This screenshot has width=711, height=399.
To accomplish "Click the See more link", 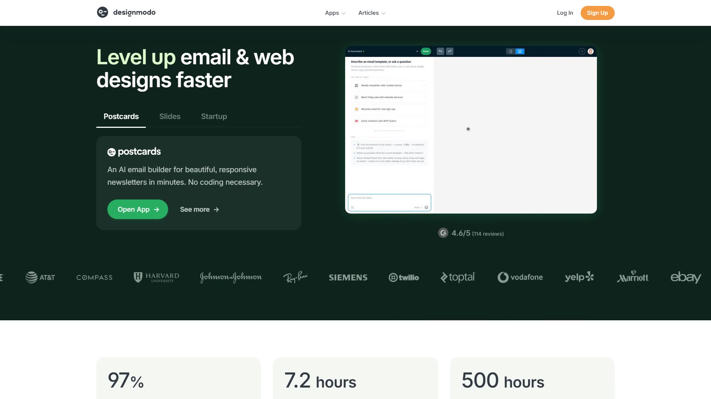I will click(x=200, y=209).
